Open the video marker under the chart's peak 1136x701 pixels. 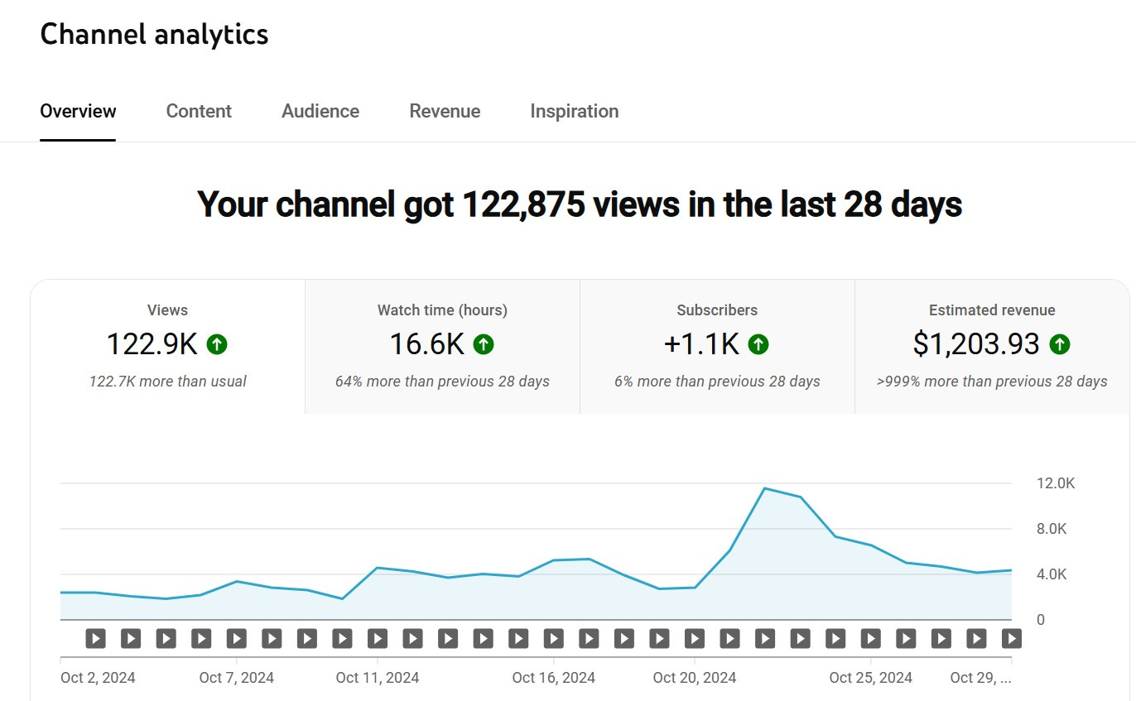pos(765,638)
